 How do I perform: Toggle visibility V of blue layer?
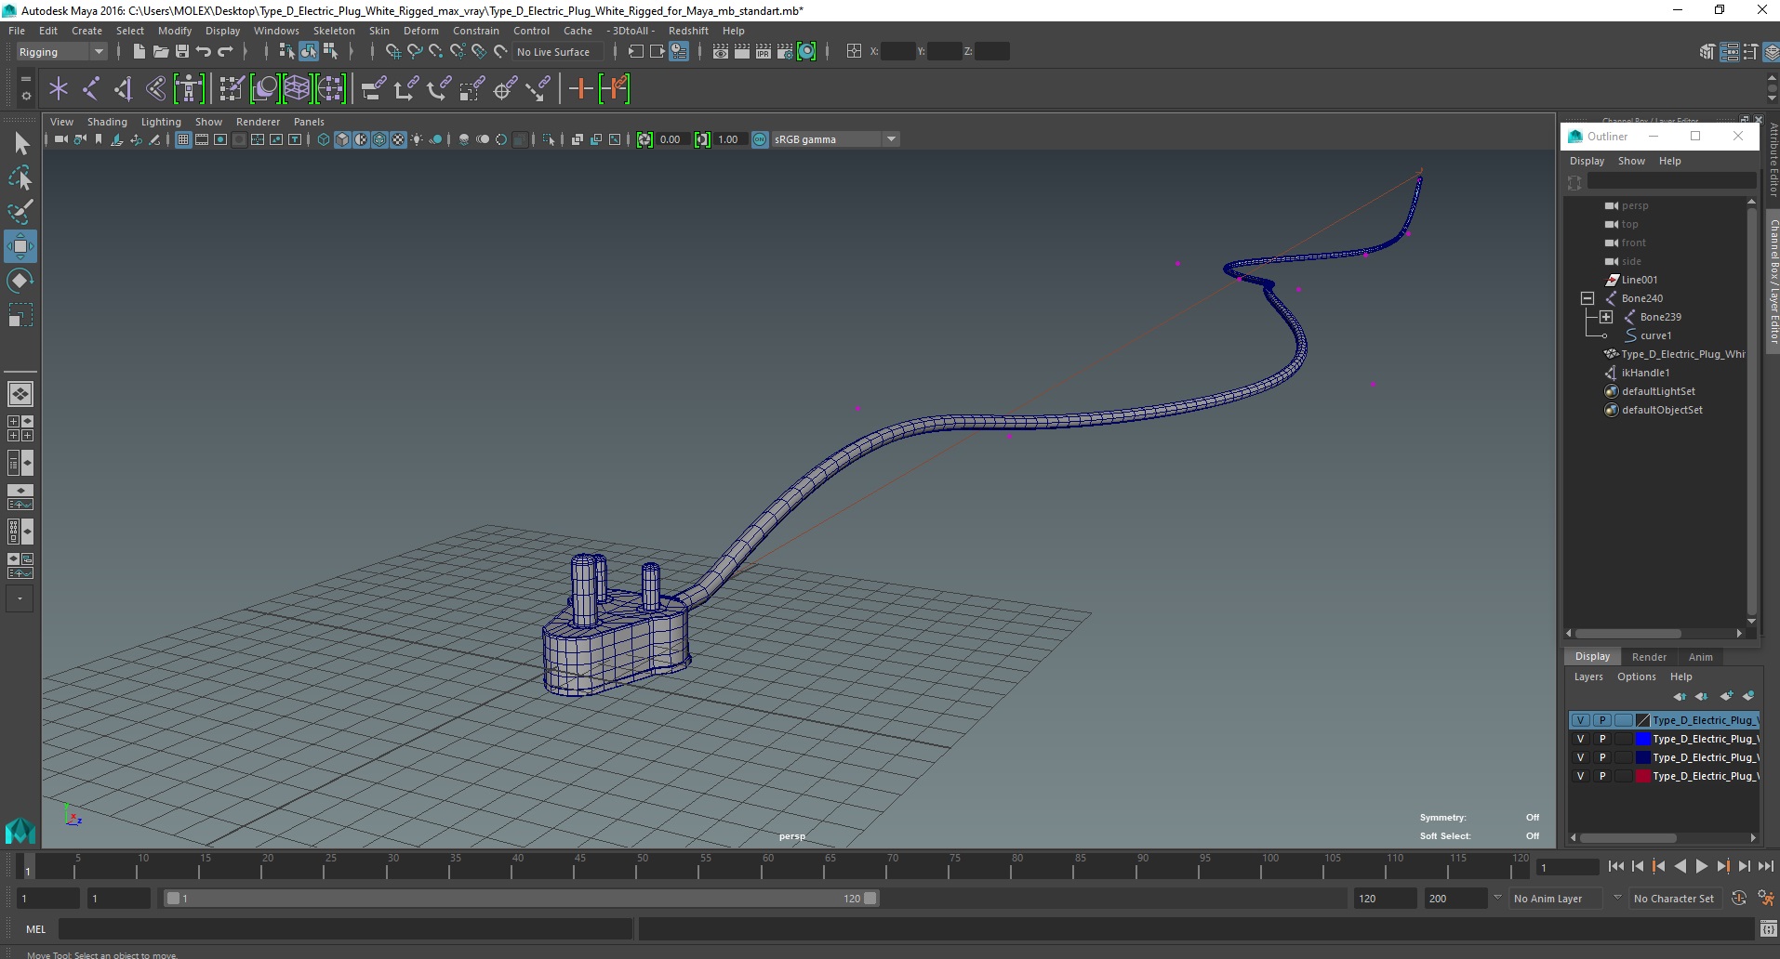1580,739
